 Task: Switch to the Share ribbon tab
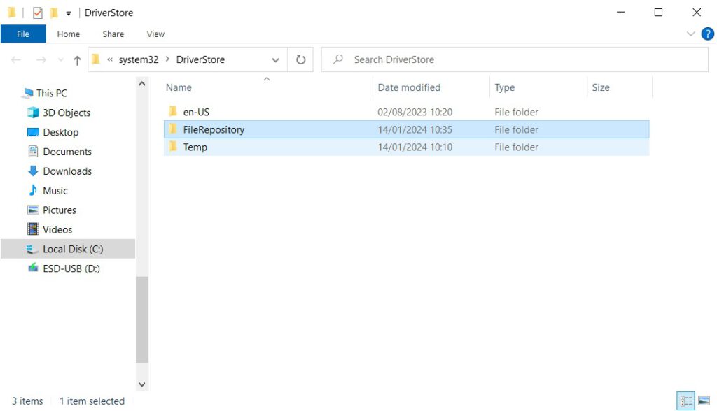click(113, 34)
